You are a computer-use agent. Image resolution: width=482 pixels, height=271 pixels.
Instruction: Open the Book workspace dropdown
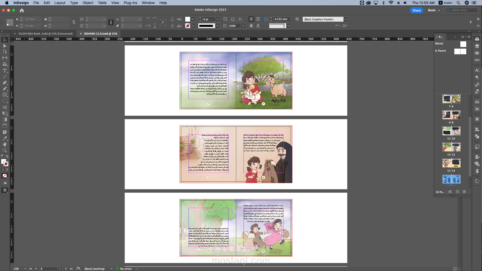pyautogui.click(x=434, y=10)
